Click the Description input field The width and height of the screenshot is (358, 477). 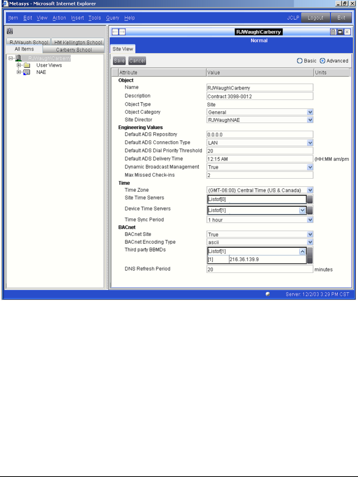[260, 96]
